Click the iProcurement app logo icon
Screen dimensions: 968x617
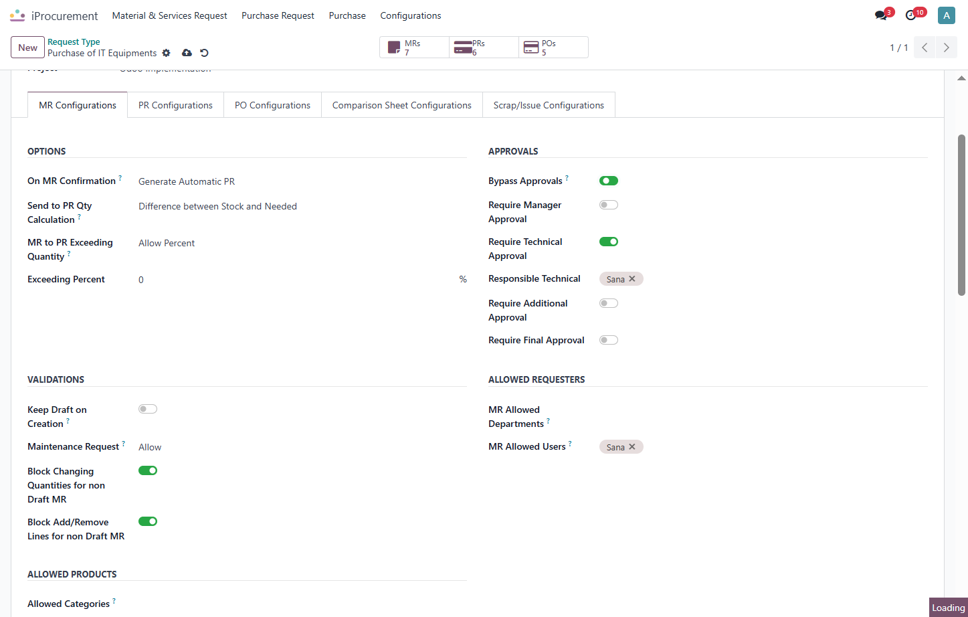pyautogui.click(x=17, y=15)
